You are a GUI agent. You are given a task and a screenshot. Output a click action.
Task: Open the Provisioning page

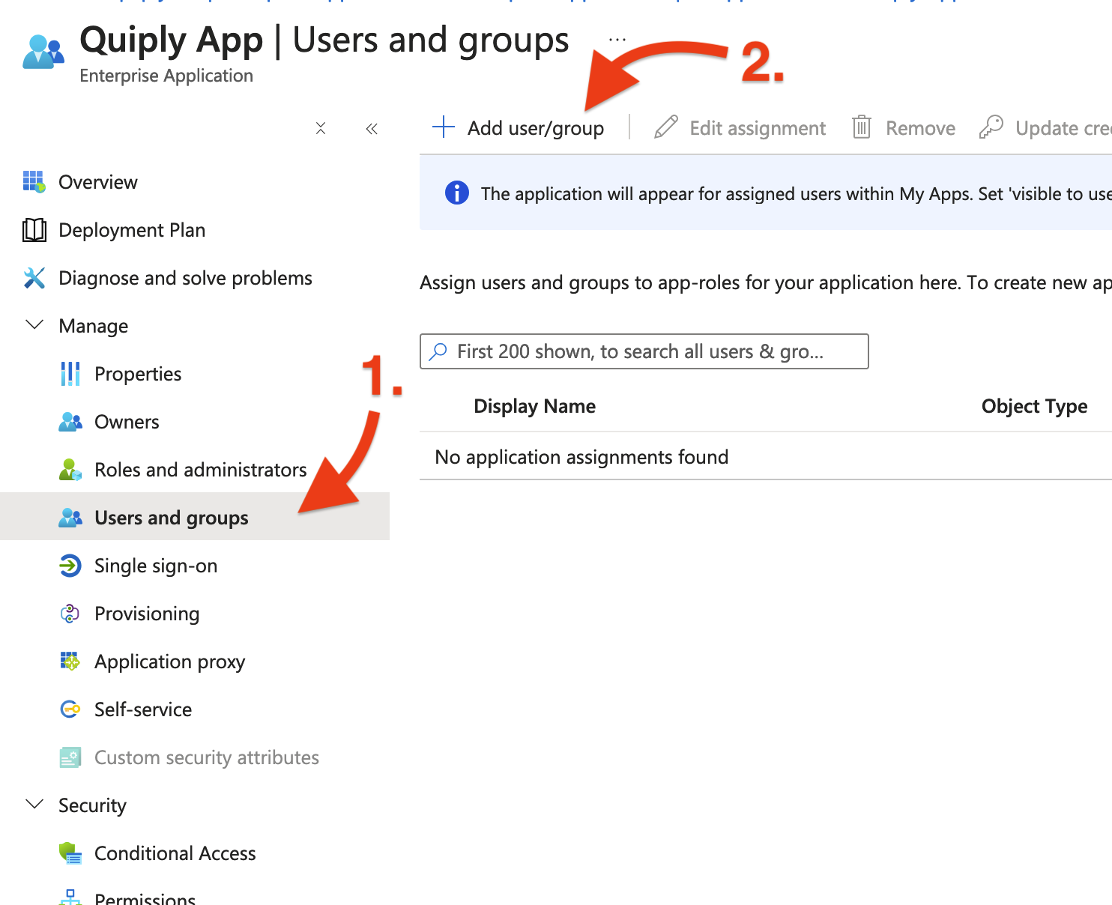[x=147, y=614]
